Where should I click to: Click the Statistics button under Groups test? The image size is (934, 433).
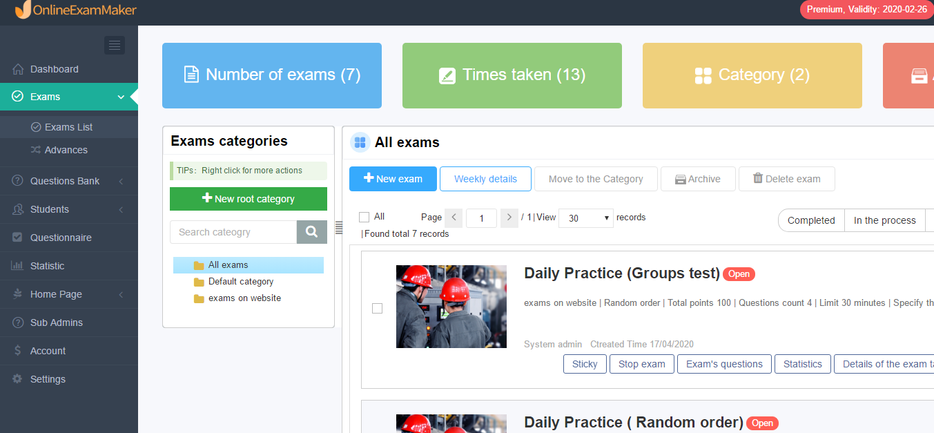point(803,364)
